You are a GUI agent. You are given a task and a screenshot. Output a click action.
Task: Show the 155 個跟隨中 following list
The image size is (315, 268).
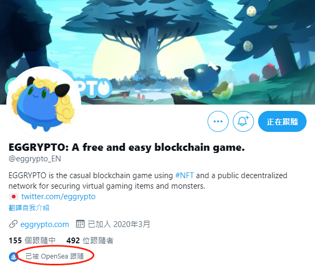tap(32, 241)
